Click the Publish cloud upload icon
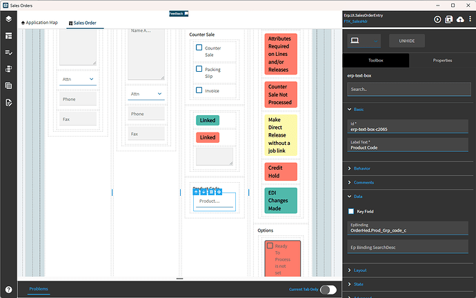The height and width of the screenshot is (298, 476). [x=460, y=19]
